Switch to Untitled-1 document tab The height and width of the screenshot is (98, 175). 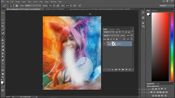click(x=55, y=9)
